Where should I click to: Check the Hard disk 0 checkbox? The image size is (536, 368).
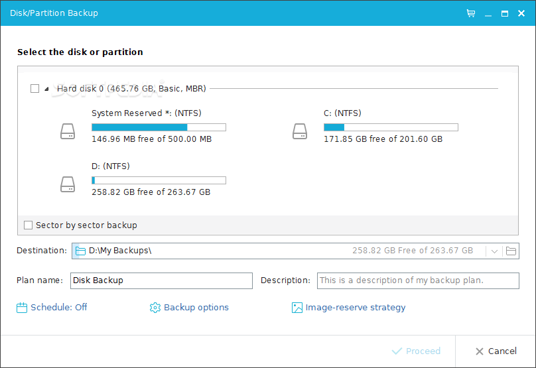click(35, 89)
